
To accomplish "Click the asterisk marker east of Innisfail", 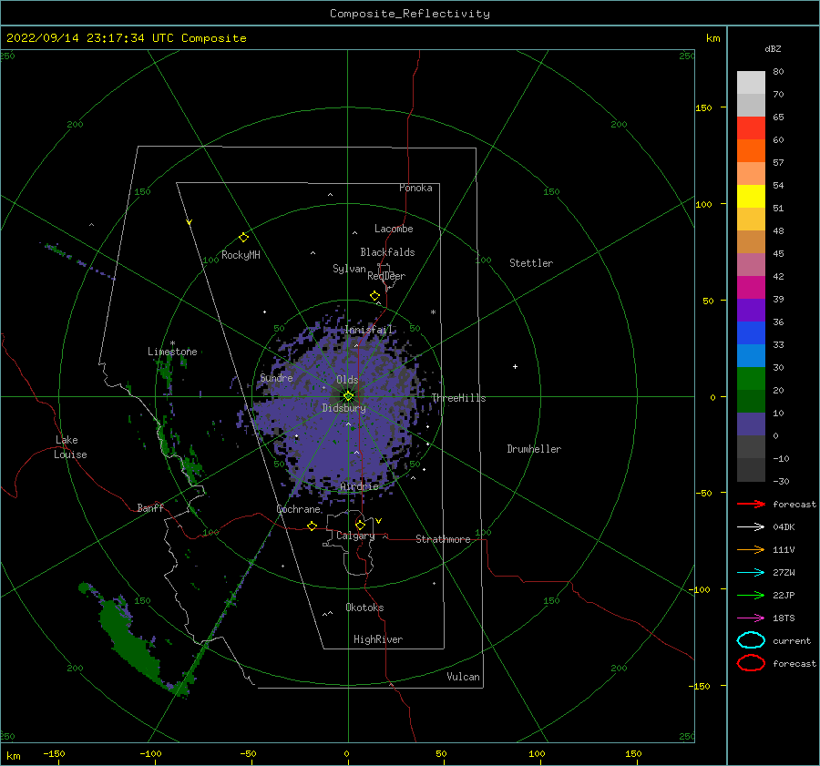I will coord(433,312).
